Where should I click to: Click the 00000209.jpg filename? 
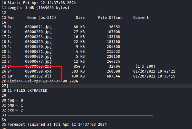coord(38,32)
